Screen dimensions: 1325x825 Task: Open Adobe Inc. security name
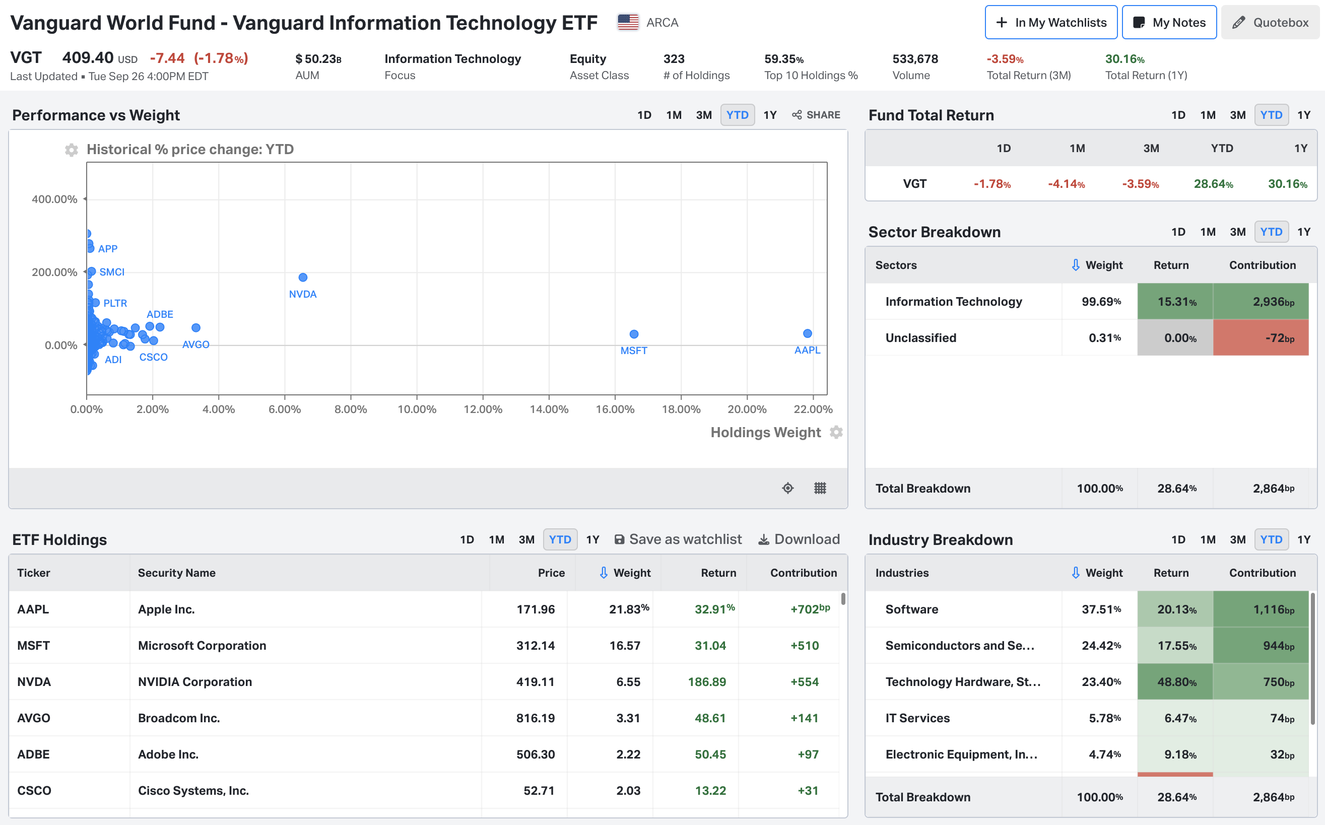click(x=168, y=754)
